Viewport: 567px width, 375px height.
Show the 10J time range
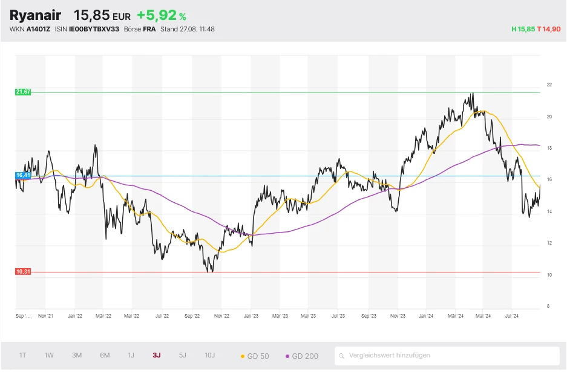click(209, 355)
